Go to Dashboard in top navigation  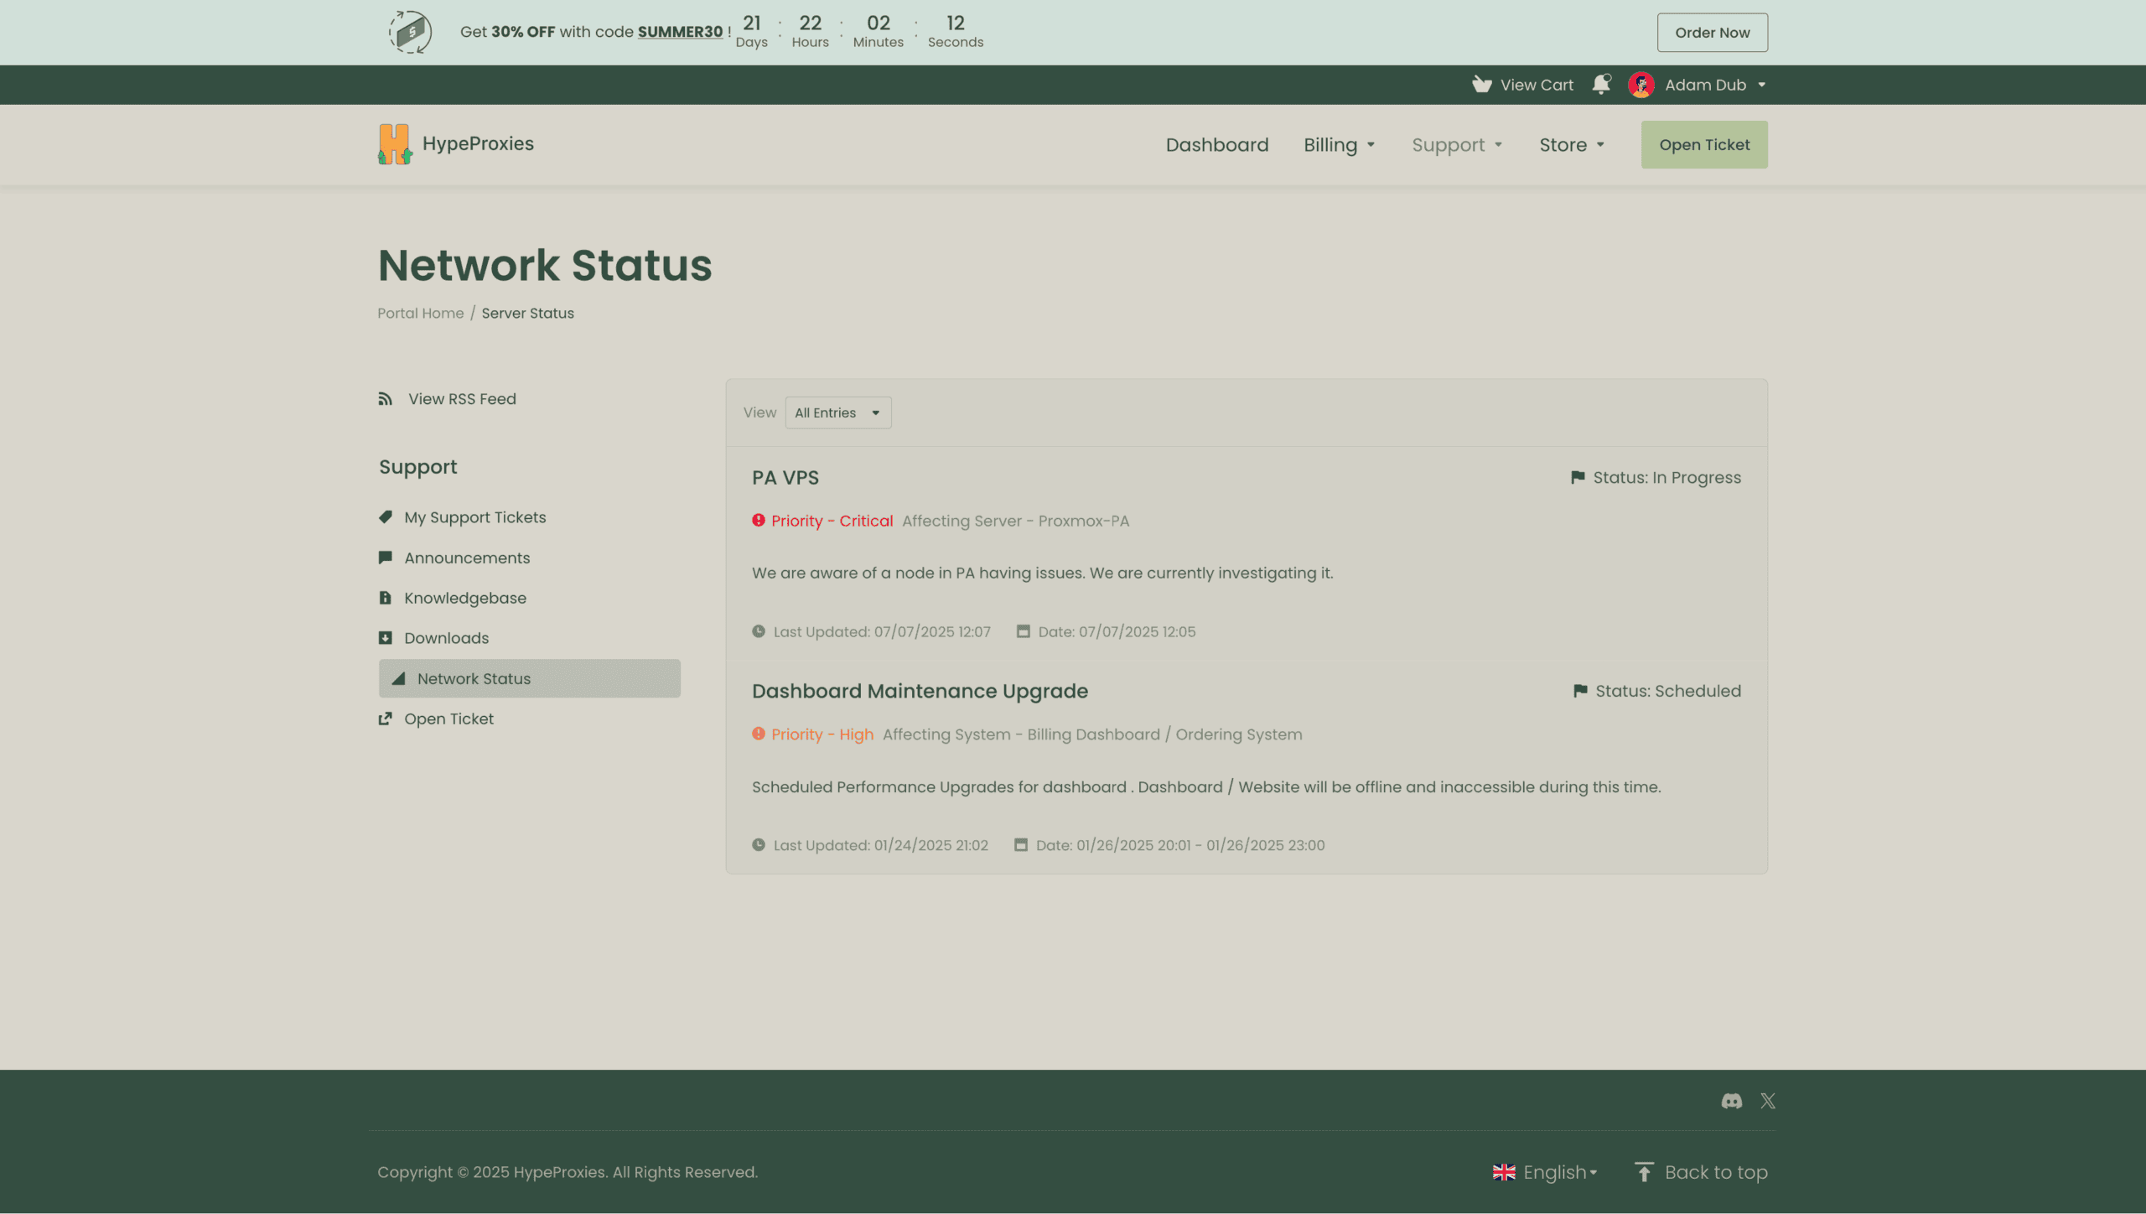point(1217,145)
